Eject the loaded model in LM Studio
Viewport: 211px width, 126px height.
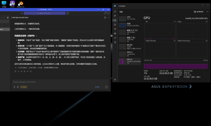tap(67, 13)
